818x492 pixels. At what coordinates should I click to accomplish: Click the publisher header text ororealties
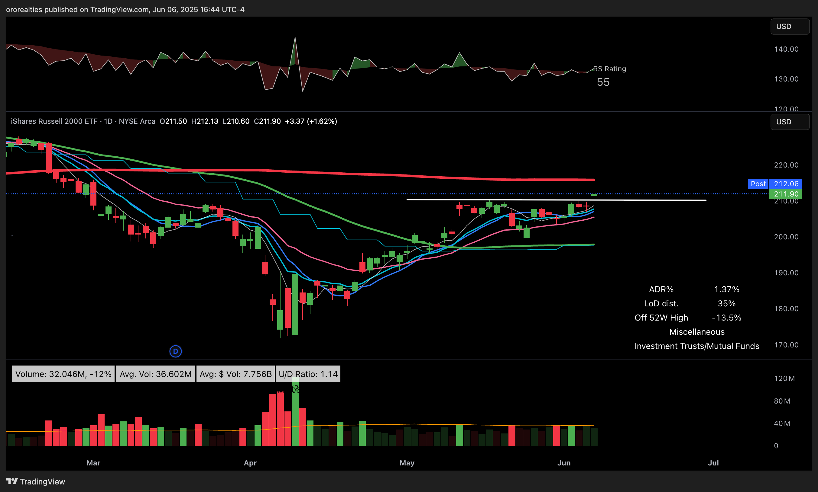tap(24, 10)
